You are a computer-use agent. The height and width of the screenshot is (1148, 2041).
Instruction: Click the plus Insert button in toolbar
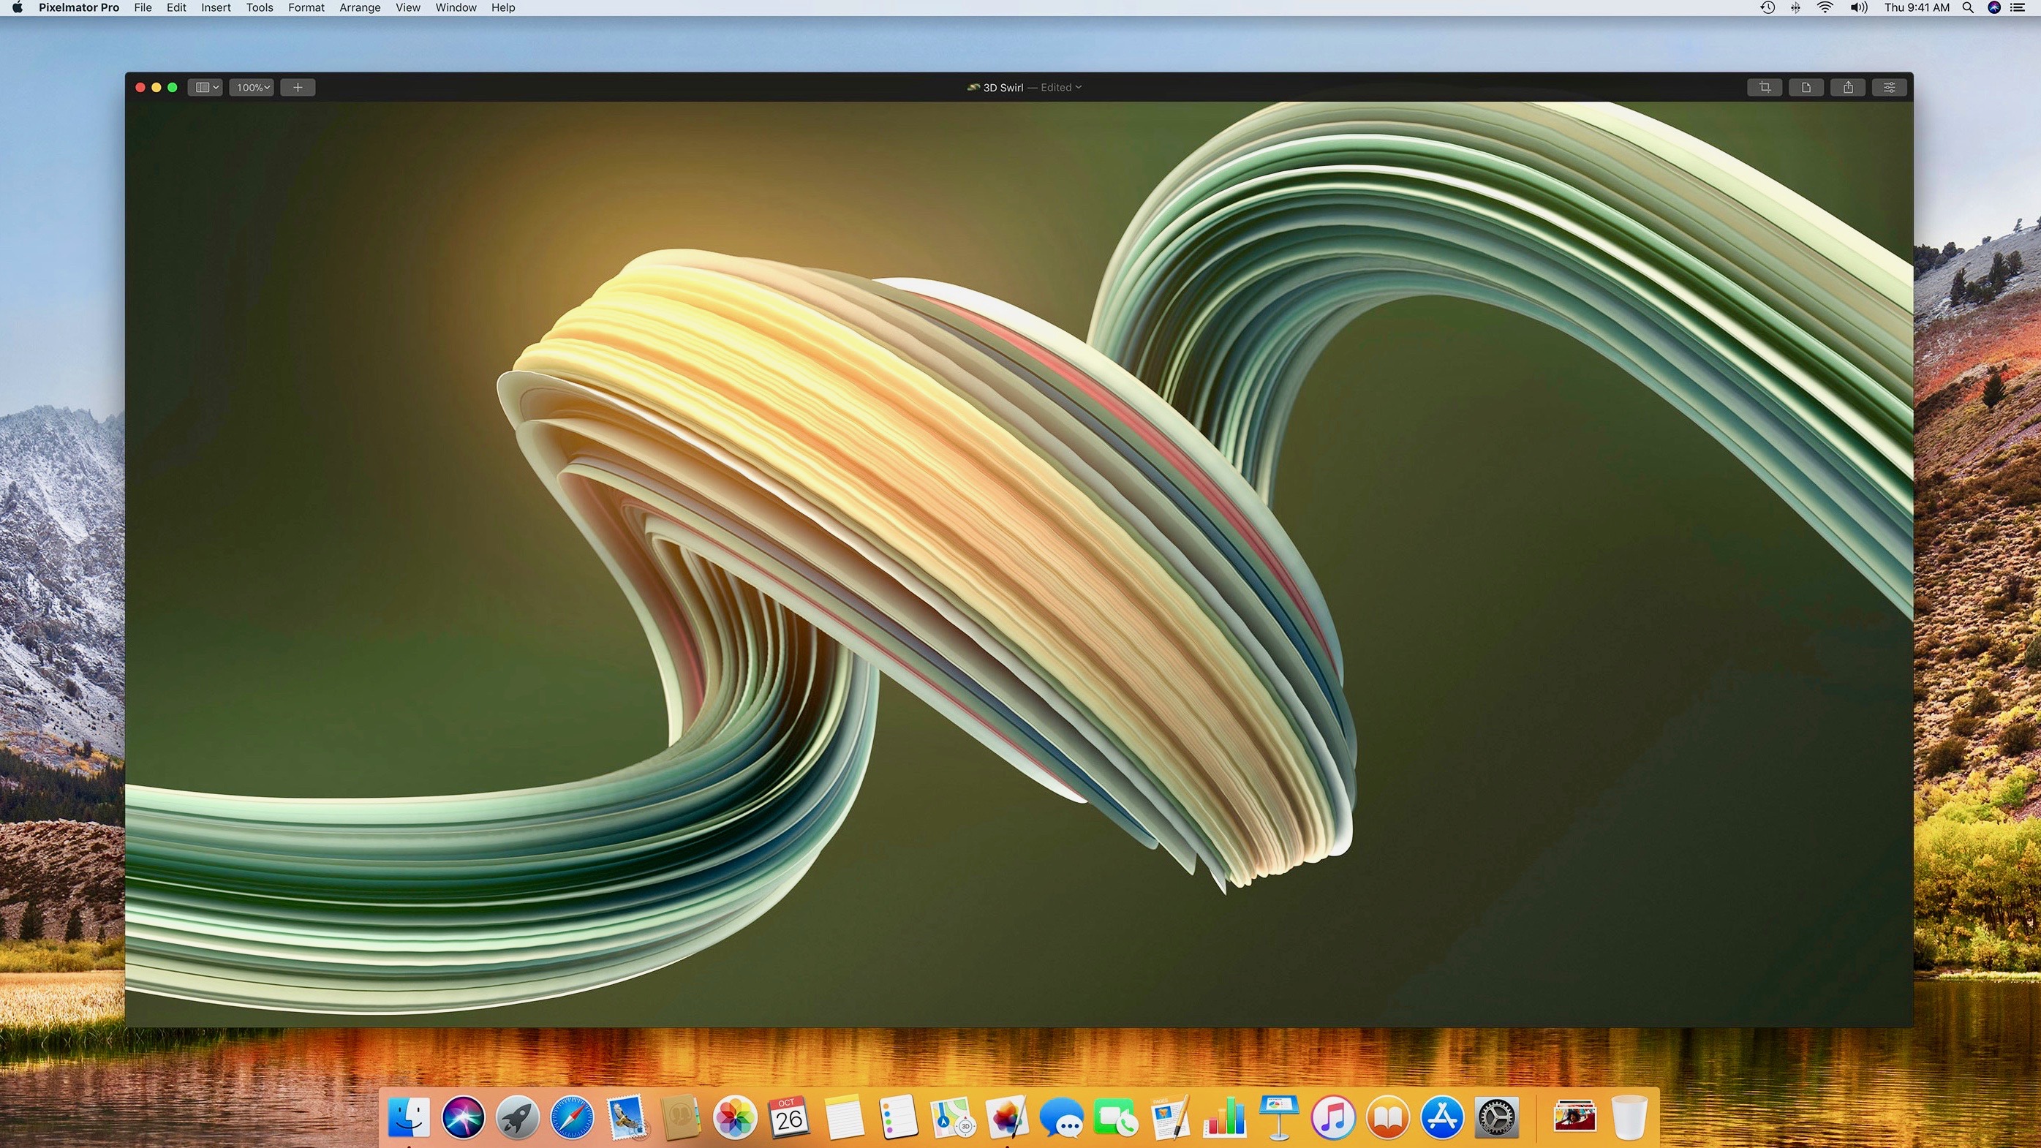[x=298, y=87]
